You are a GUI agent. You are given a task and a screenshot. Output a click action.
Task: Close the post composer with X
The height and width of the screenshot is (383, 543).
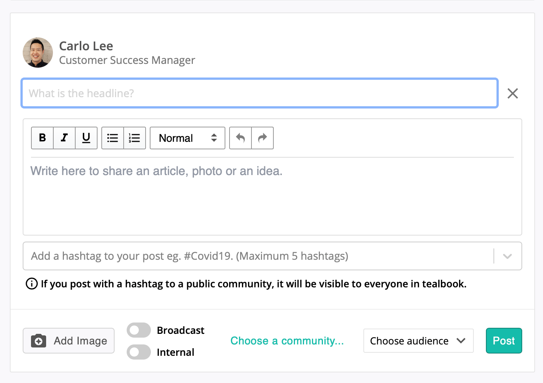[512, 93]
